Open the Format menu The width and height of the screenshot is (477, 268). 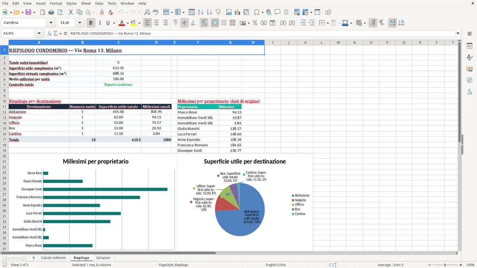click(x=56, y=3)
